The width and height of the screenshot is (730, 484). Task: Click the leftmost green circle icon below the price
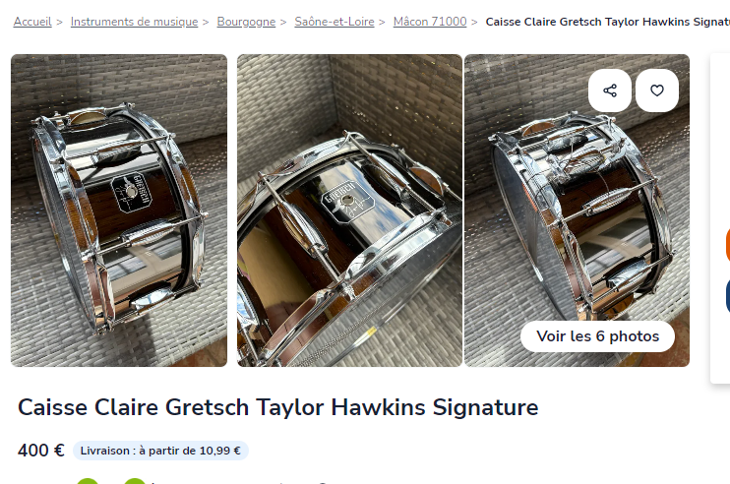(x=88, y=481)
